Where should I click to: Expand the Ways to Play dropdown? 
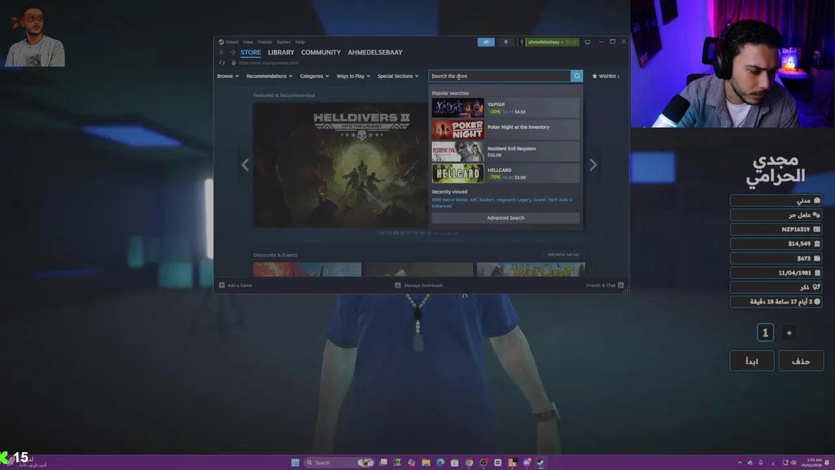tap(353, 76)
